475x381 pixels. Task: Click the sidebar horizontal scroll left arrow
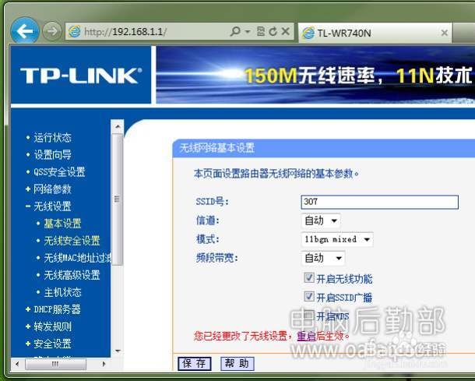tap(17, 364)
